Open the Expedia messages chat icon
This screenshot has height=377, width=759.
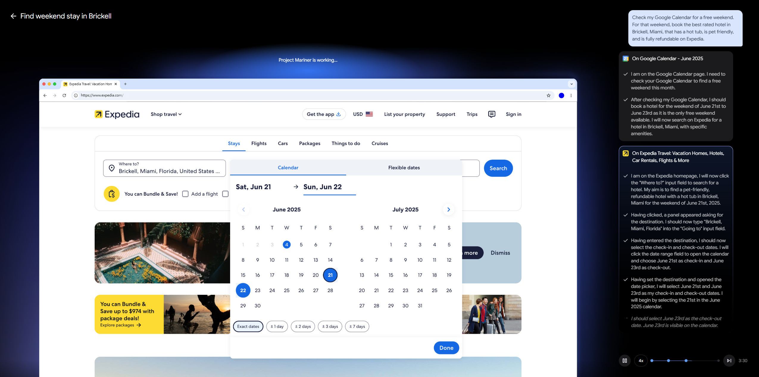(492, 114)
